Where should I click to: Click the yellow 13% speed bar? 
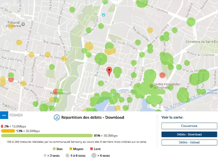tap(8, 131)
